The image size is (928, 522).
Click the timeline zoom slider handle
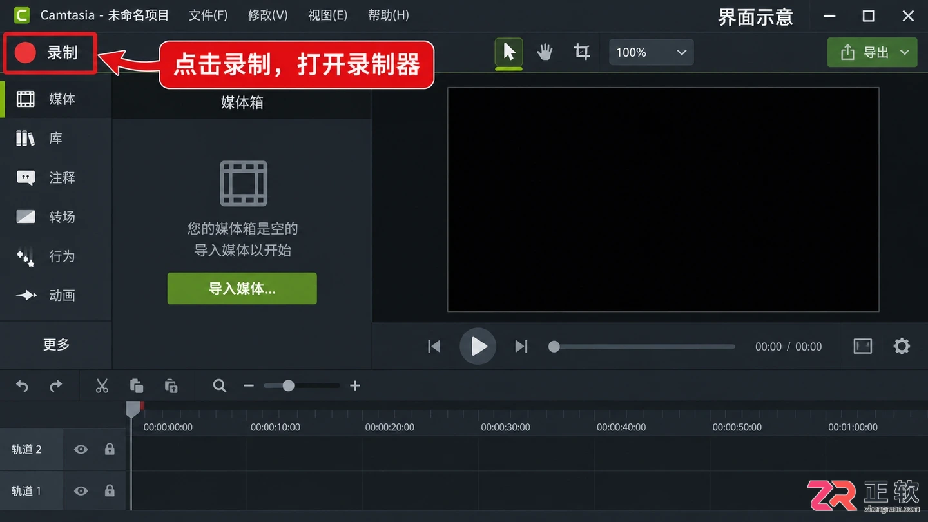[x=289, y=386]
